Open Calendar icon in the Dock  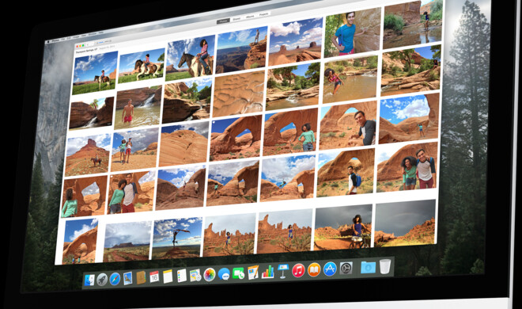[x=154, y=277]
